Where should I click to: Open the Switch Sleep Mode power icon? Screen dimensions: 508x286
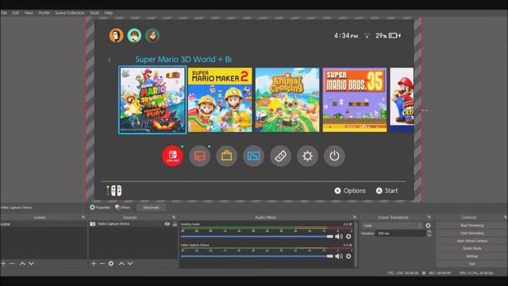pyautogui.click(x=334, y=156)
